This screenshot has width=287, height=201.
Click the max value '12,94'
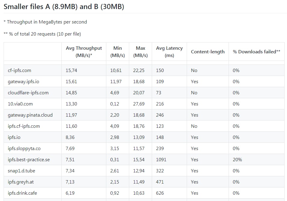[139, 171]
